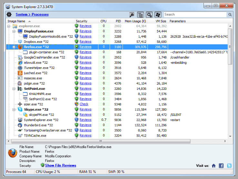This screenshot has width=238, height=179.
Task: Open the home website icon
Action: pyautogui.click(x=213, y=165)
